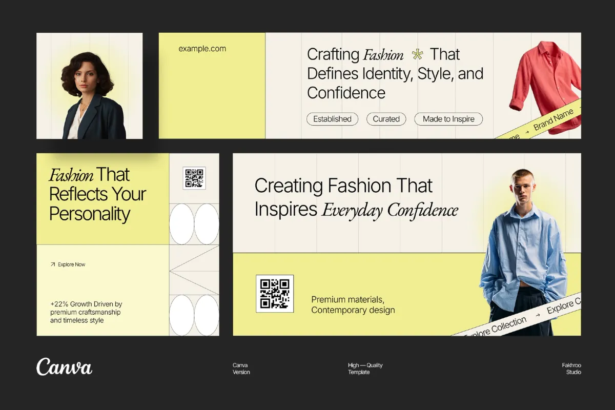Click 'Creating Fashion That Inspires' headline
This screenshot has width=615, height=410.
tap(356, 197)
